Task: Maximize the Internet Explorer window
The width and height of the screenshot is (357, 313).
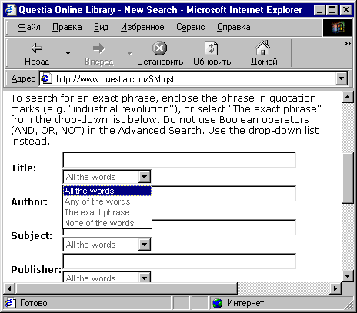Action: pyautogui.click(x=332, y=10)
